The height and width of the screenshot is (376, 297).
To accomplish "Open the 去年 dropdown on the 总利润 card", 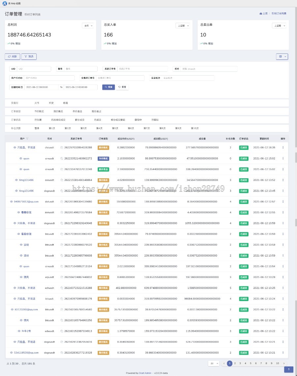I will pyautogui.click(x=88, y=25).
